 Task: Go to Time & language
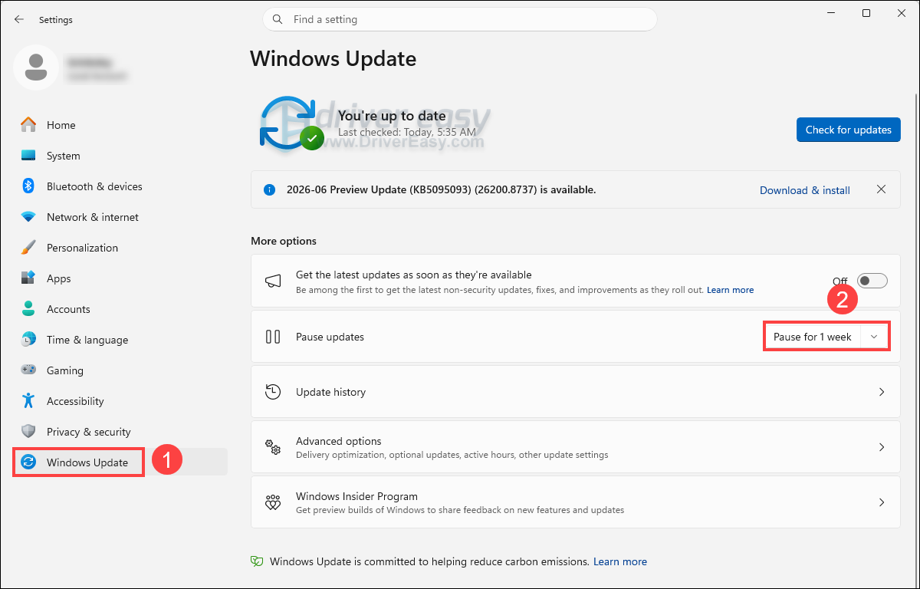pyautogui.click(x=120, y=340)
